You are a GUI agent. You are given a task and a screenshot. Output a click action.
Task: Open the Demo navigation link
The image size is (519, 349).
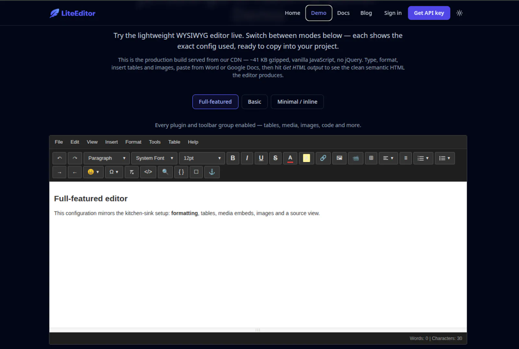319,13
